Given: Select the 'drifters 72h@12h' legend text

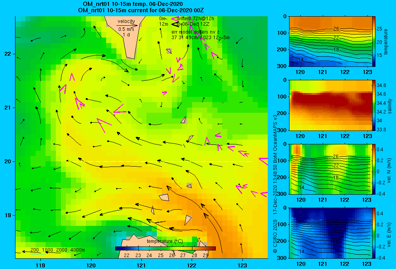Looking at the screenshot, I should pyautogui.click(x=196, y=19).
